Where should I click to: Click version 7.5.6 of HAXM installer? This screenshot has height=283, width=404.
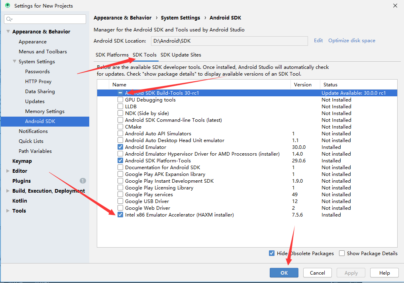[x=297, y=215]
